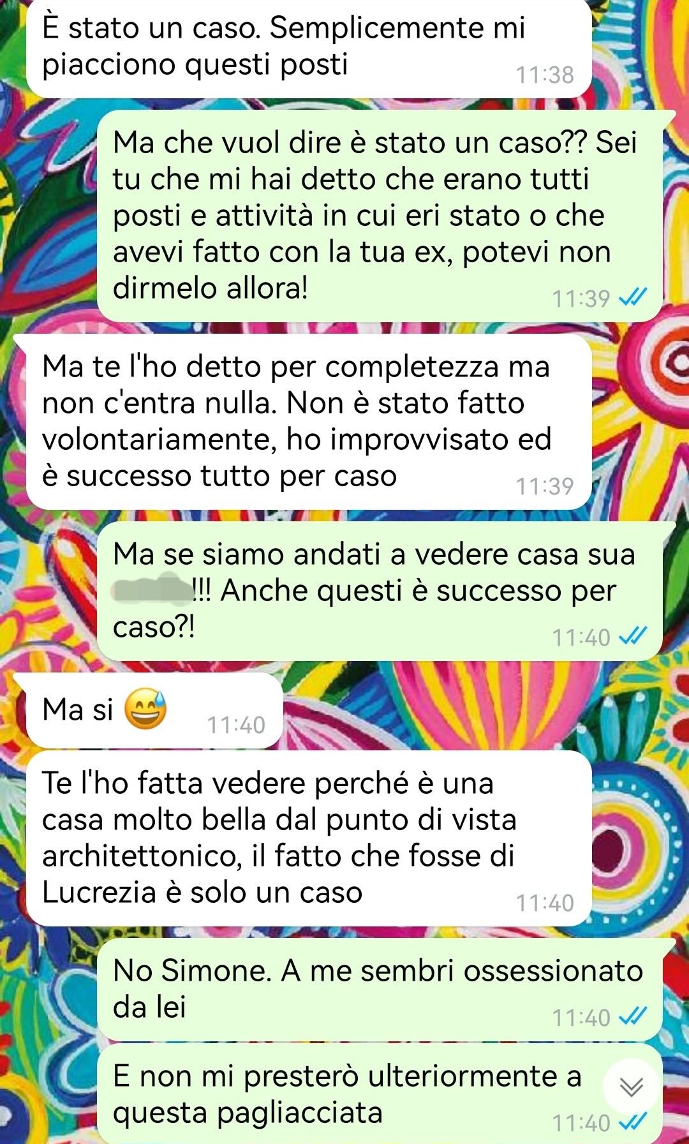
Task: Tap the 'Ma te l'ho detto per completezza' bubble
Action: coord(309,422)
